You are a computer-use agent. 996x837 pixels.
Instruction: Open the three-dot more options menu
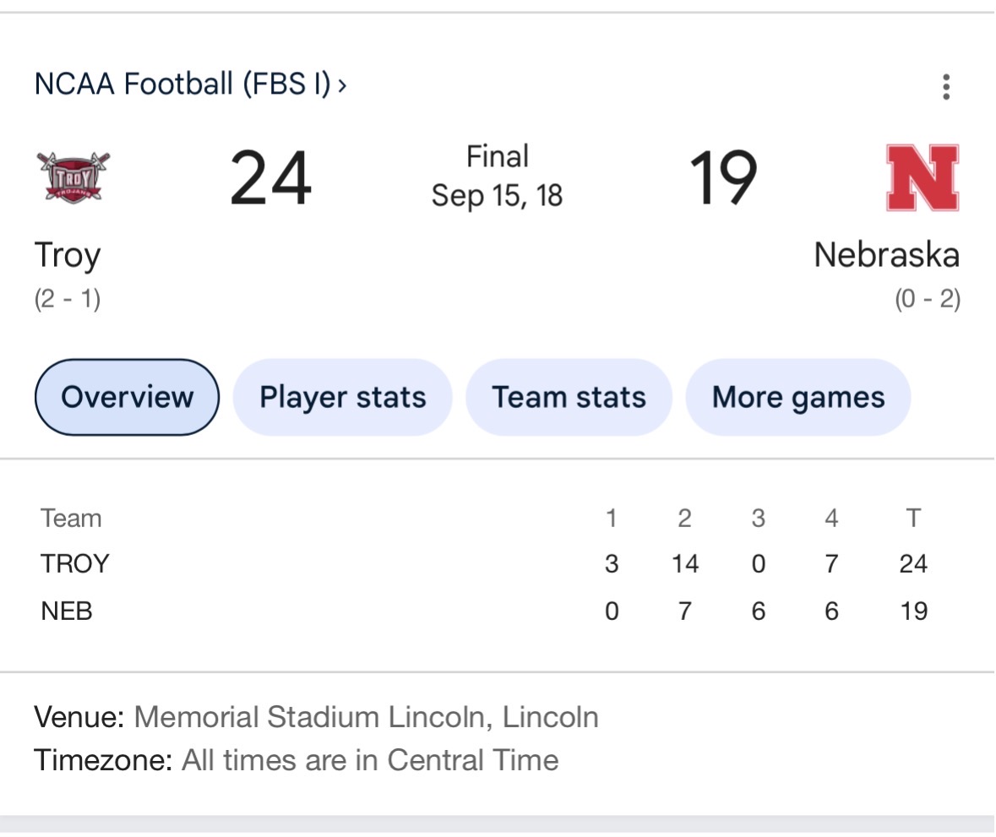coord(946,86)
